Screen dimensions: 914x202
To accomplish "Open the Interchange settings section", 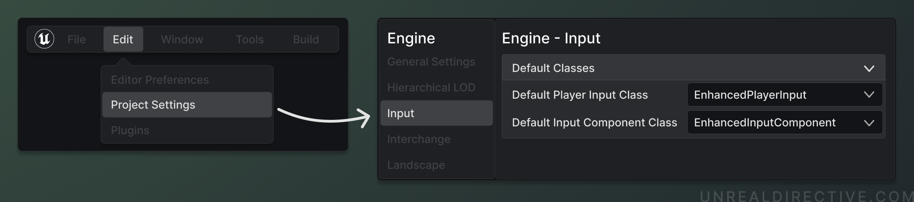I will point(418,139).
